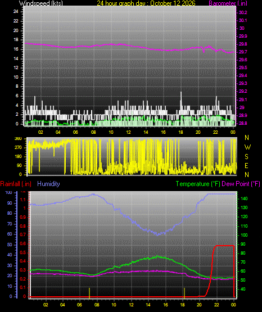The height and width of the screenshot is (312, 262).
Task: Click the "16" hour label under the windspeed graph
Action: (163, 132)
